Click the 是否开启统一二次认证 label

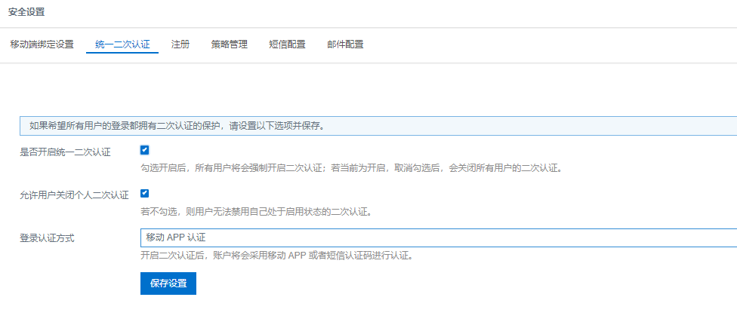[66, 152]
